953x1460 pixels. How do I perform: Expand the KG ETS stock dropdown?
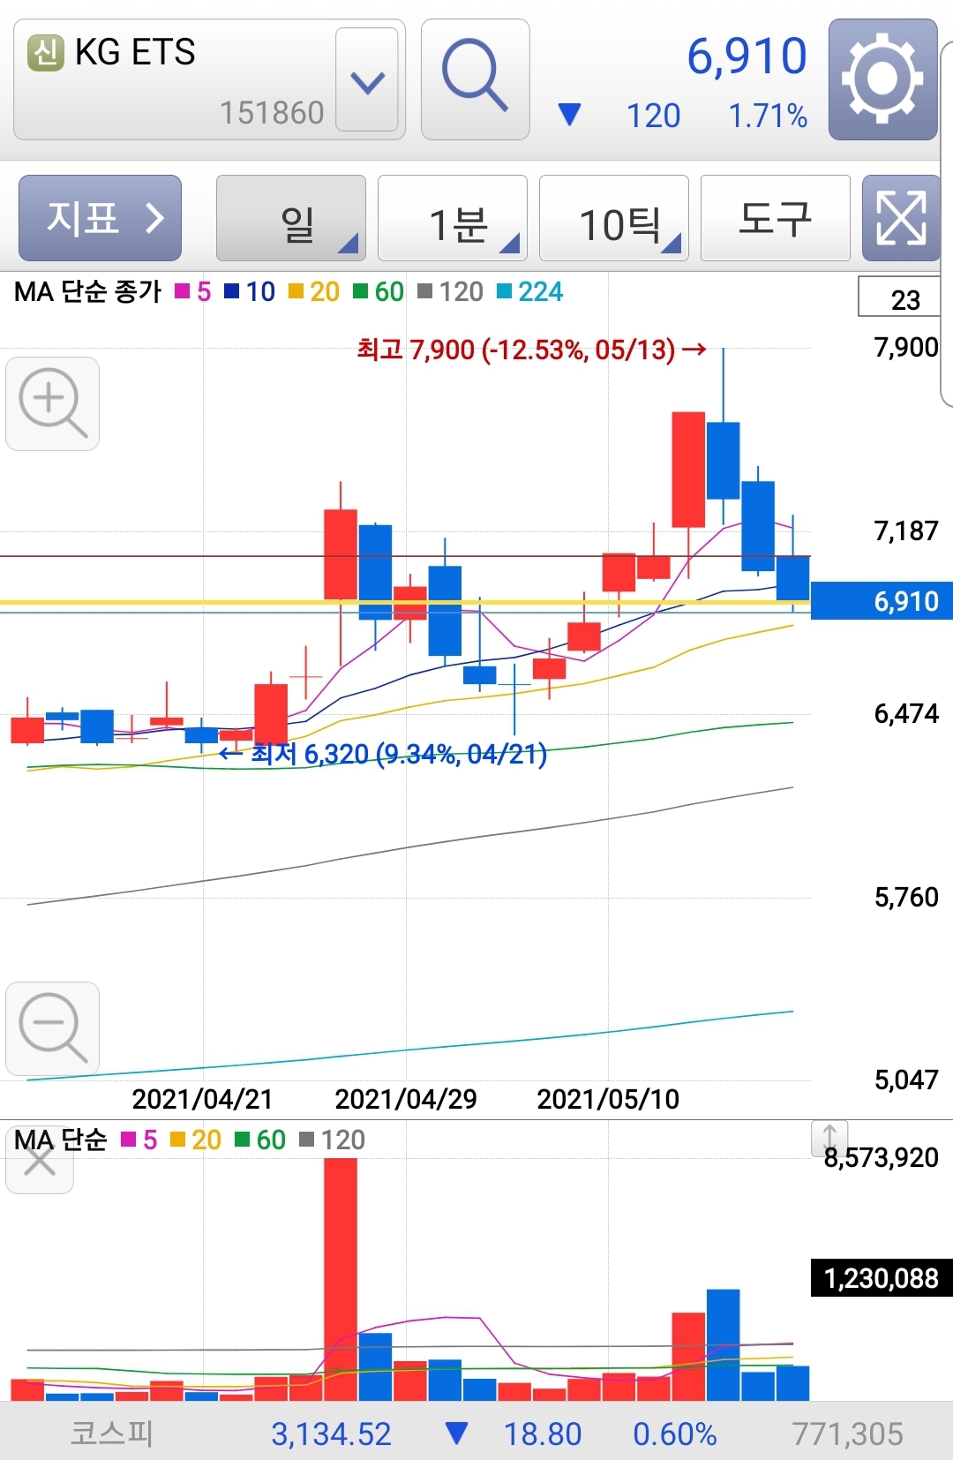point(367,80)
